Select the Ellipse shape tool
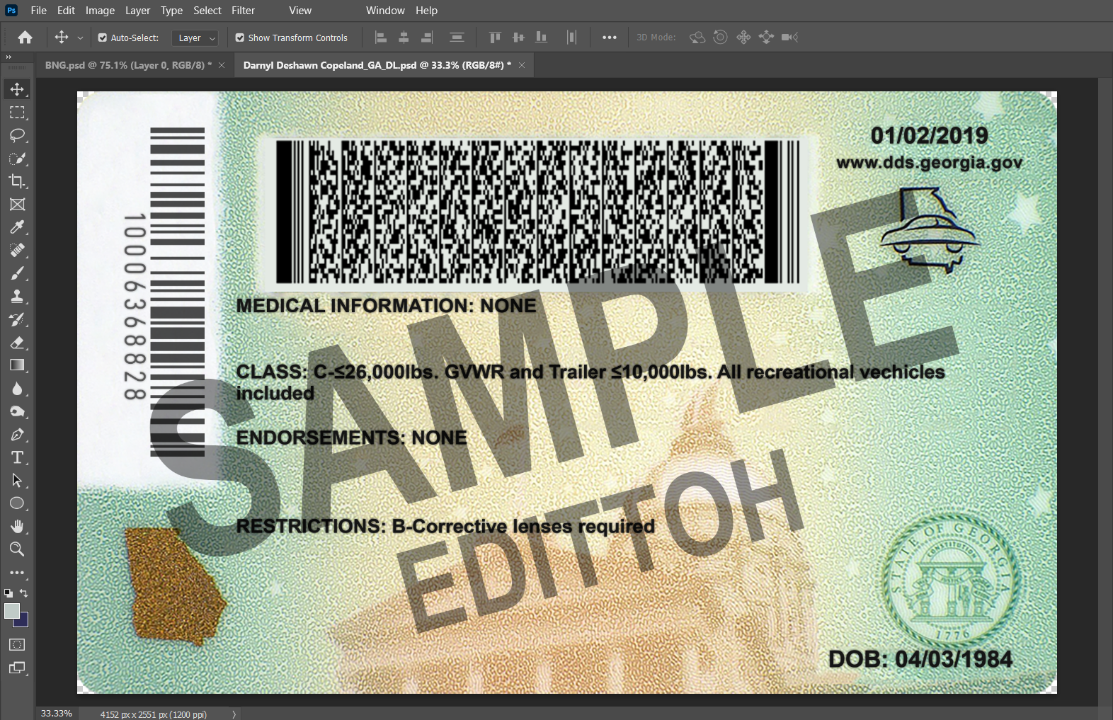This screenshot has height=720, width=1113. [17, 503]
